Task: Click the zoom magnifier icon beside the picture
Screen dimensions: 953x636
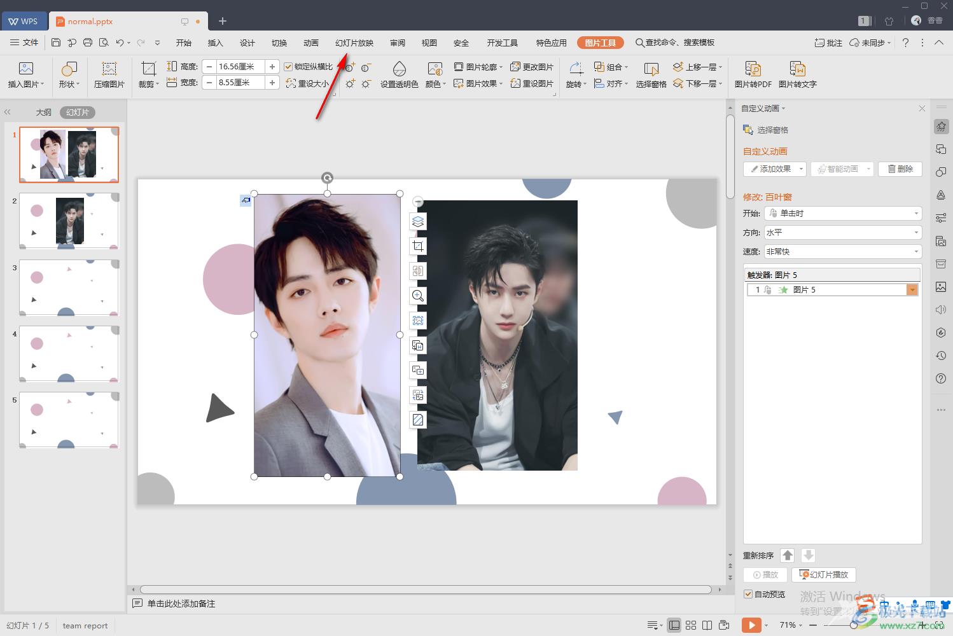Action: 418,296
